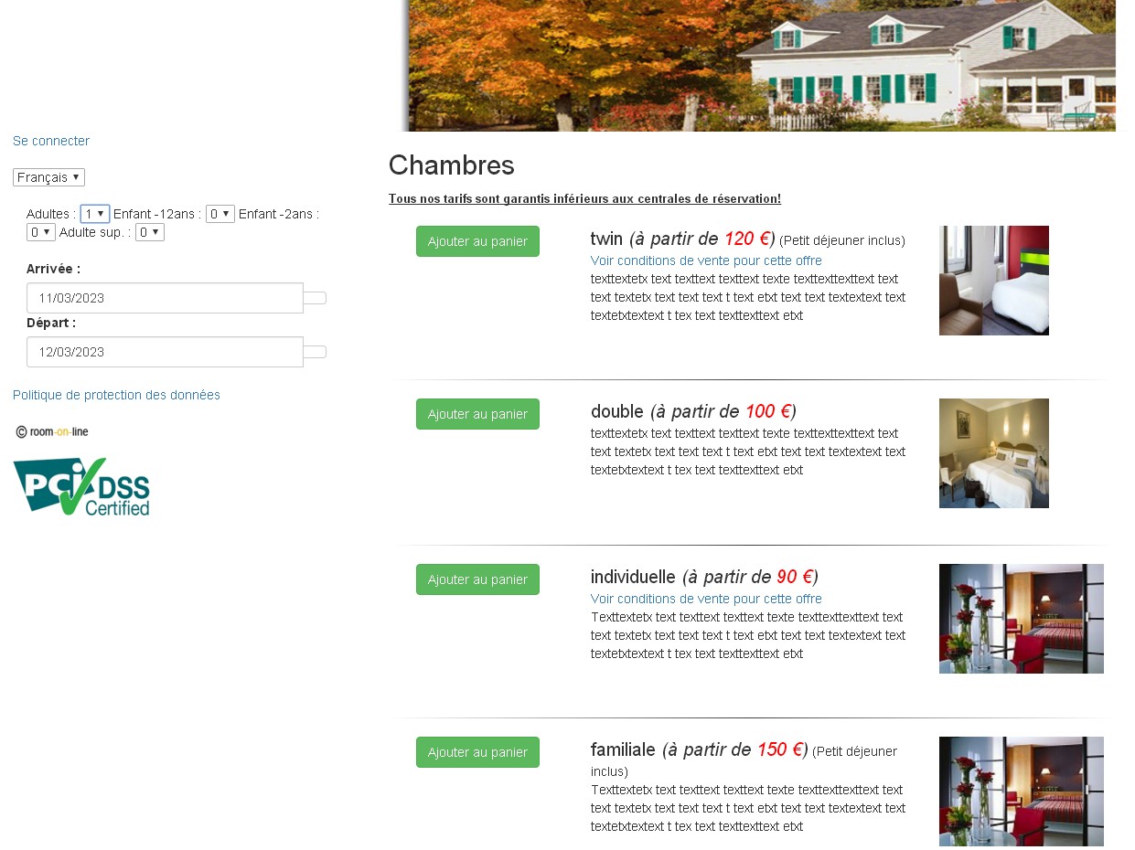This screenshot has height=850, width=1135.
Task: Open the arrival date calendar button
Action: point(315,298)
